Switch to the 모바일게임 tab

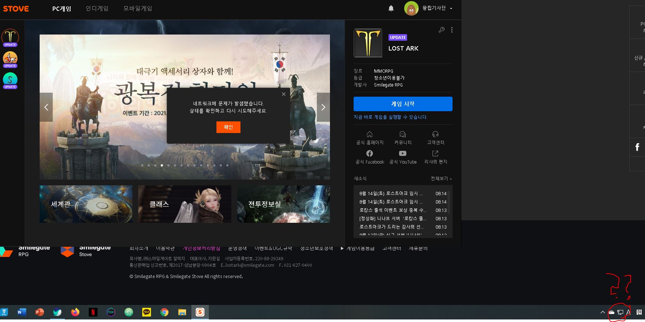tap(138, 8)
